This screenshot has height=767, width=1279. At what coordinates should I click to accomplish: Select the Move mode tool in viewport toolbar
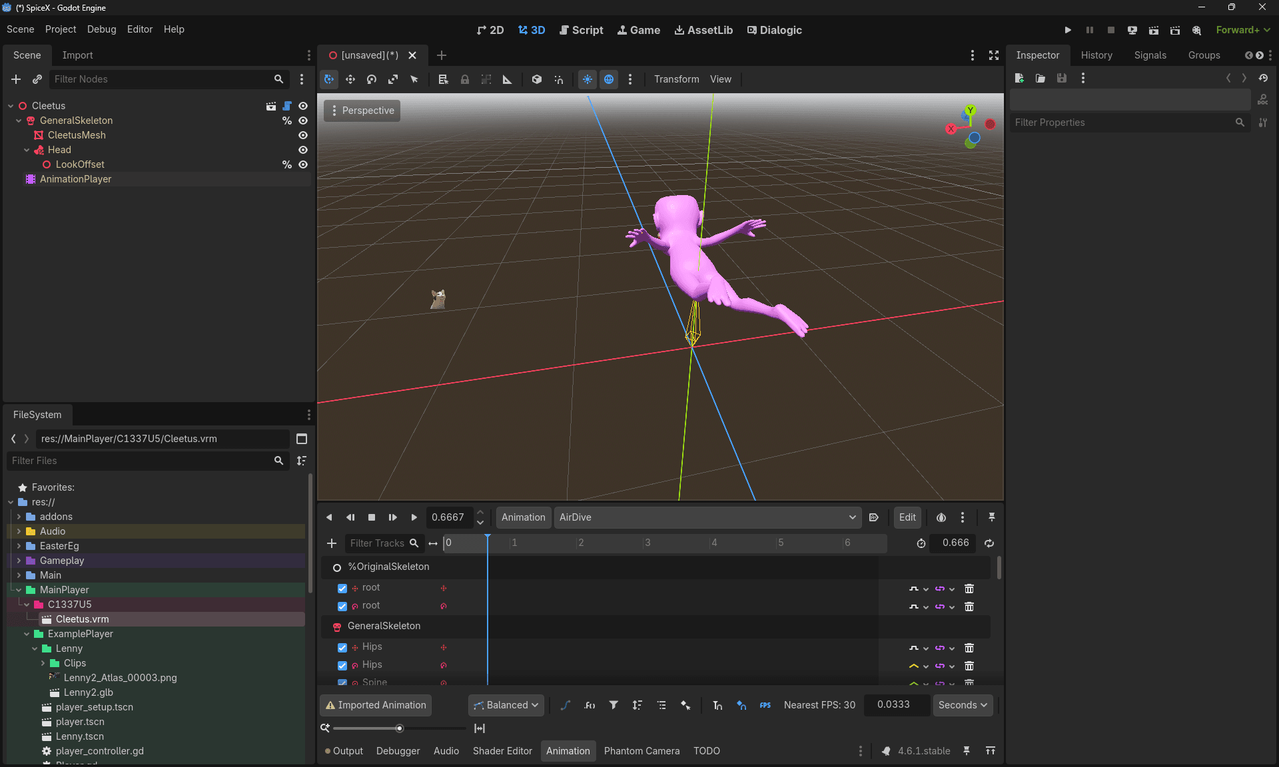pyautogui.click(x=350, y=79)
